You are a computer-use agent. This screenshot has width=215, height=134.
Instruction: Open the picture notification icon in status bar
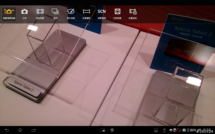pyautogui.click(x=156, y=130)
